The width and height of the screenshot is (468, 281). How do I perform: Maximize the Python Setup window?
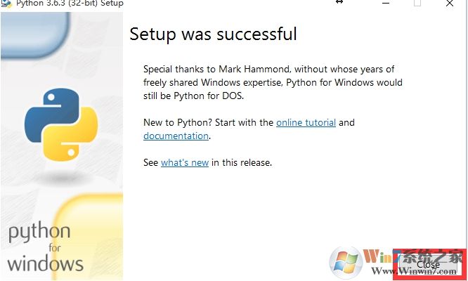coord(417,3)
